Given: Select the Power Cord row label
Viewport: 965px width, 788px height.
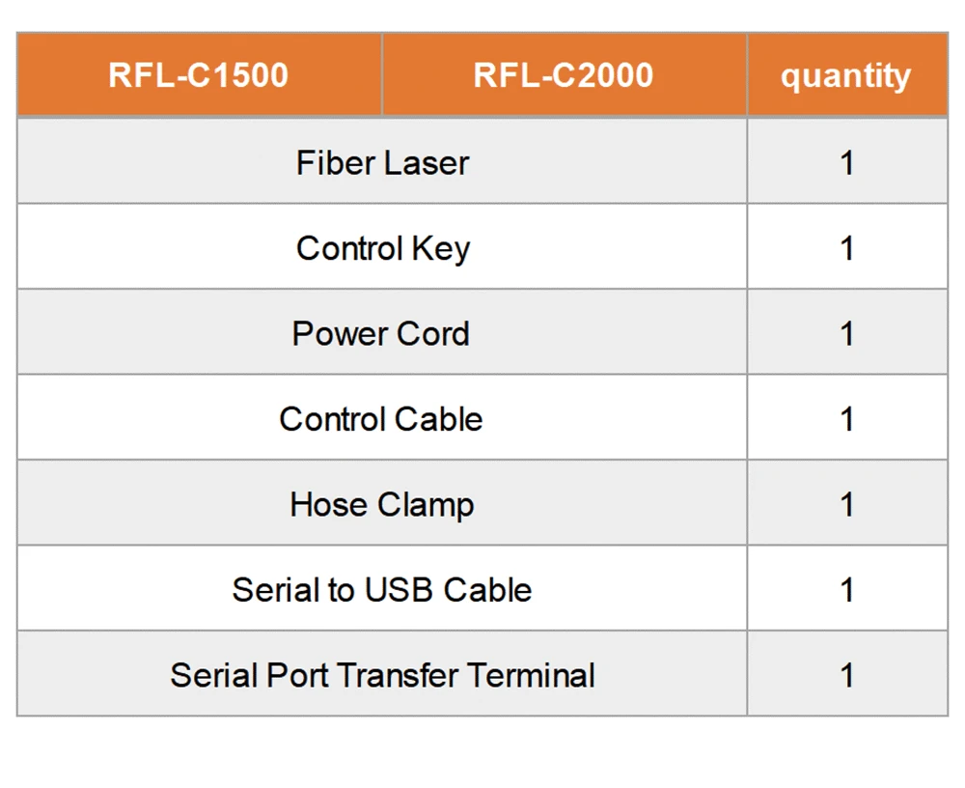Looking at the screenshot, I should coord(381,333).
